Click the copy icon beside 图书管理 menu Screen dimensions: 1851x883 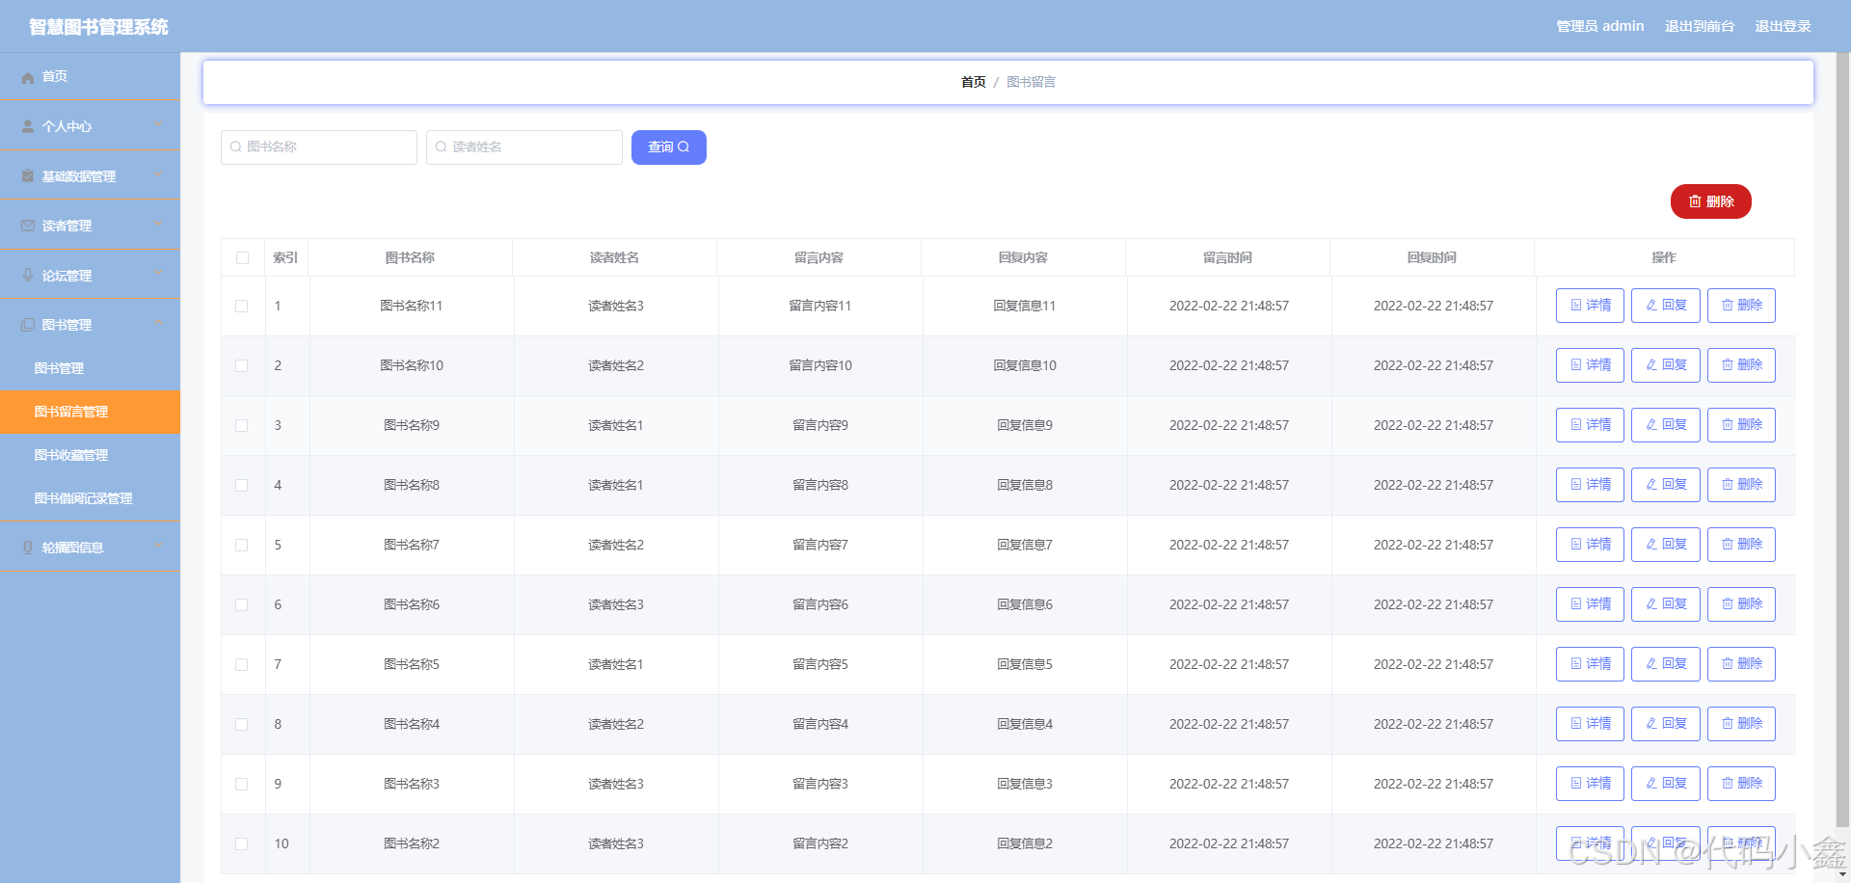28,325
